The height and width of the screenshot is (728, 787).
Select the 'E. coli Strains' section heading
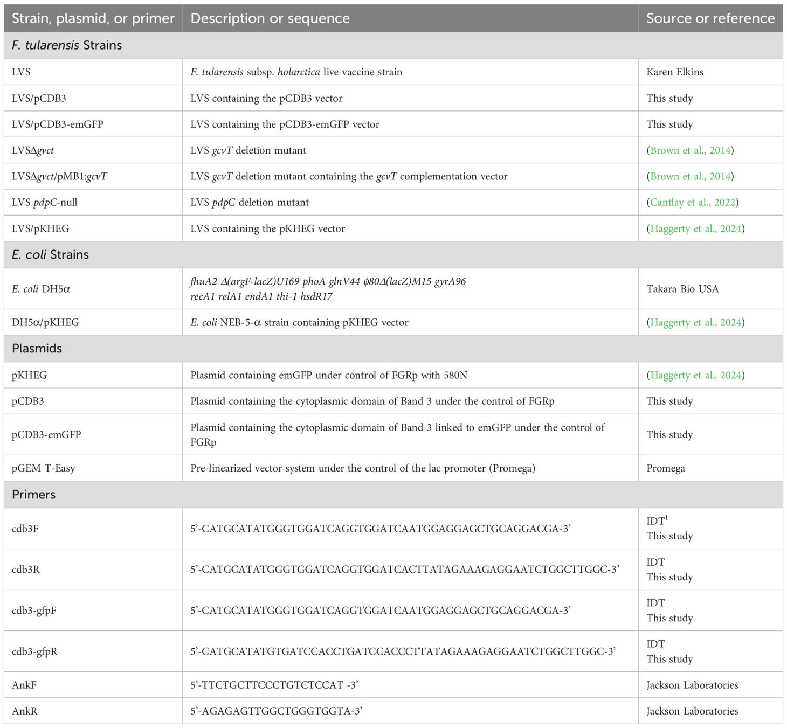click(50, 254)
